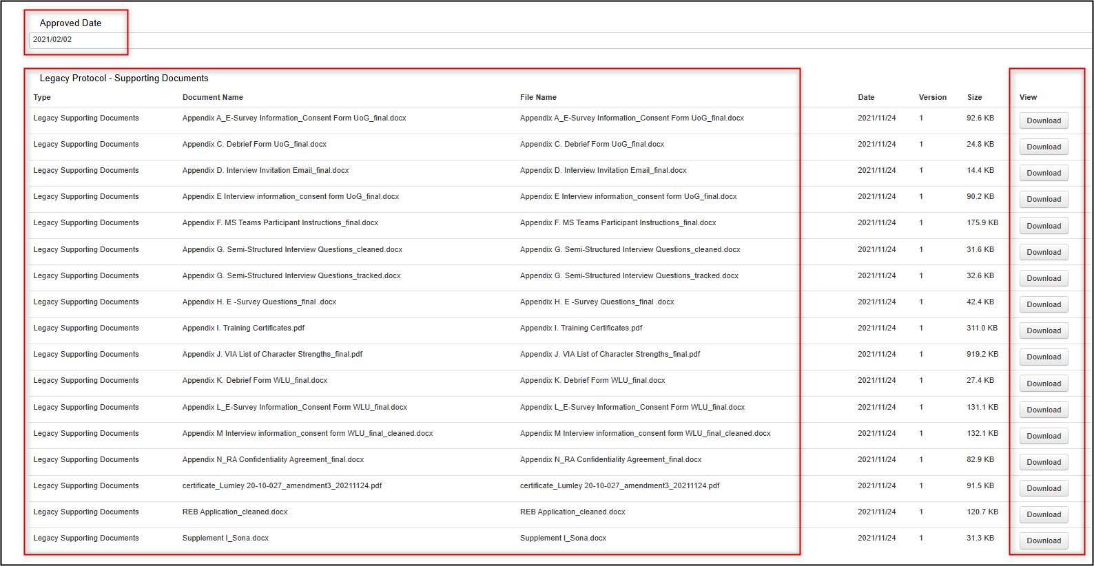1094x566 pixels.
Task: Select document name Supplement I_Sona.docx
Action: point(225,538)
